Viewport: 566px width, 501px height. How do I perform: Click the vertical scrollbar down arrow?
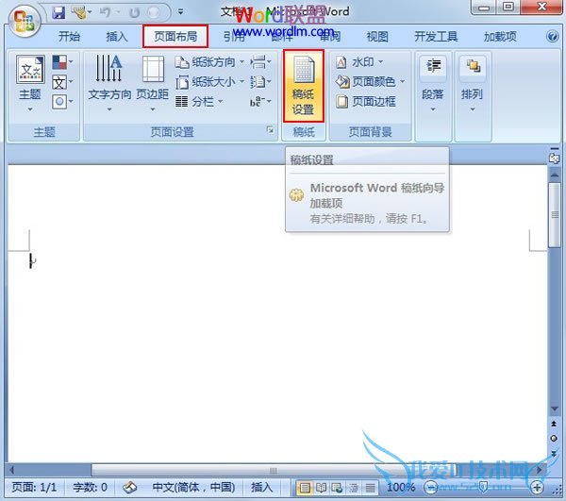click(x=555, y=409)
